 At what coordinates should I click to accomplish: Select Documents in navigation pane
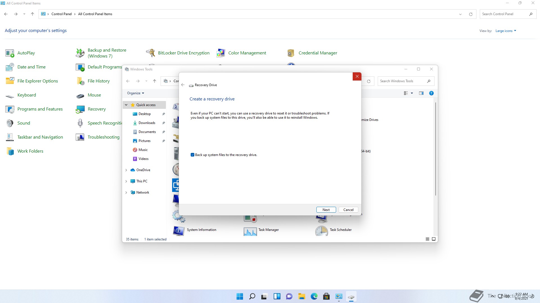point(147,132)
